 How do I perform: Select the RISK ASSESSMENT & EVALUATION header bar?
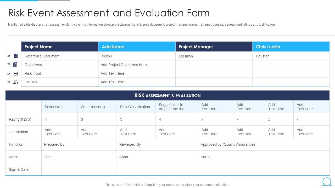coord(167,95)
